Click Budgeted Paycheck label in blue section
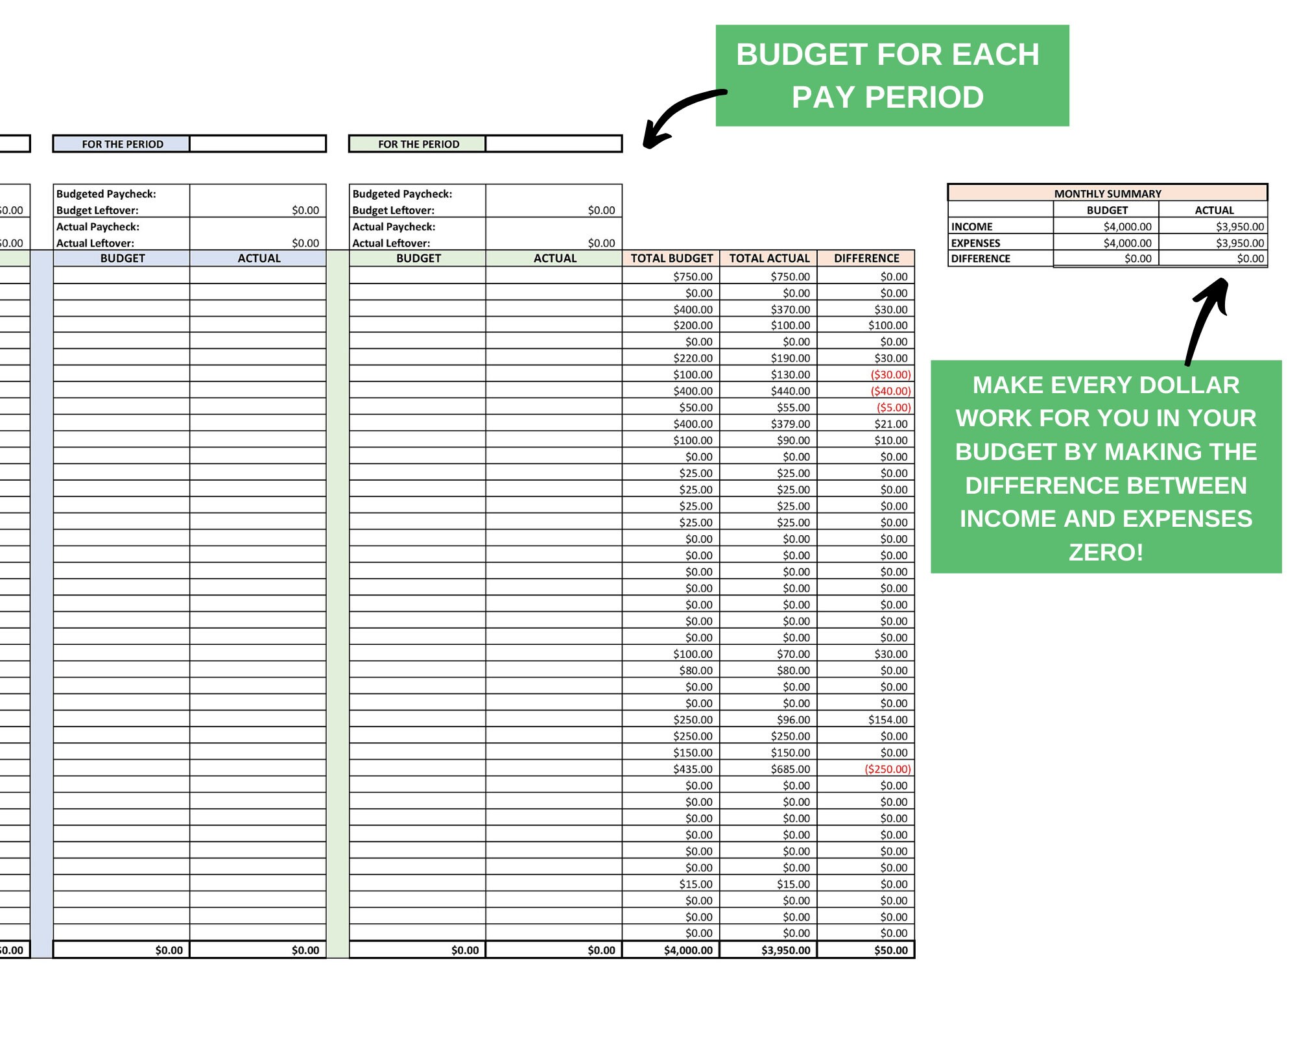Viewport: 1297px width, 1038px height. pyautogui.click(x=106, y=193)
